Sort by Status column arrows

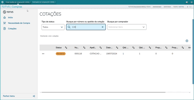pos(66,48)
